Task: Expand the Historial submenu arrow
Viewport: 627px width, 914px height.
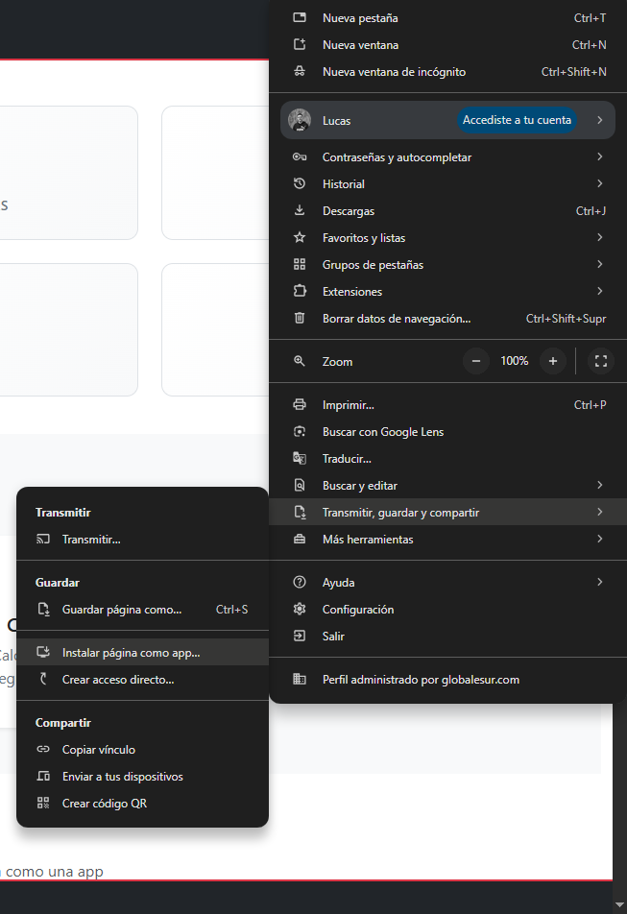Action: (599, 184)
